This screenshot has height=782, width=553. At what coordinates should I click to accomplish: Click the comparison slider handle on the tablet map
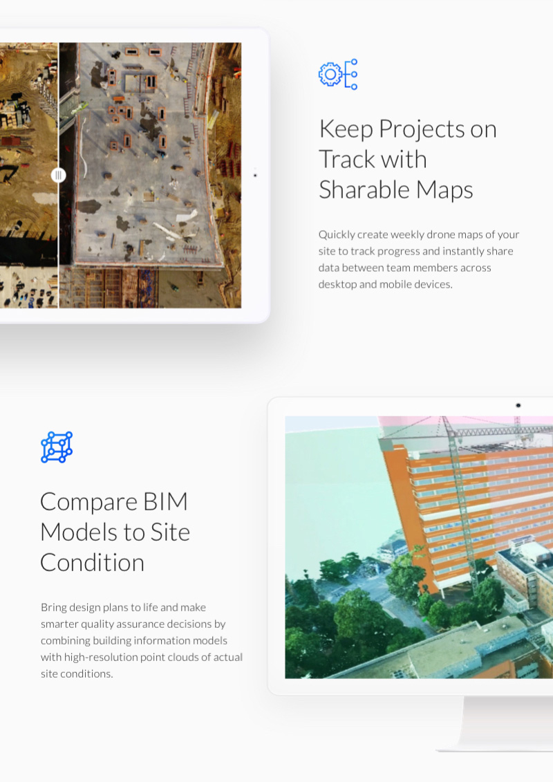pos(58,175)
